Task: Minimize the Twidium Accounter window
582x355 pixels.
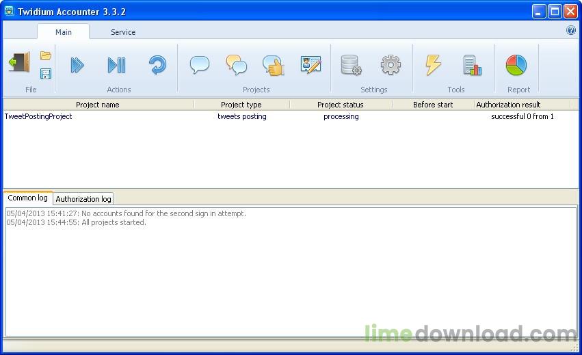Action: (539, 11)
